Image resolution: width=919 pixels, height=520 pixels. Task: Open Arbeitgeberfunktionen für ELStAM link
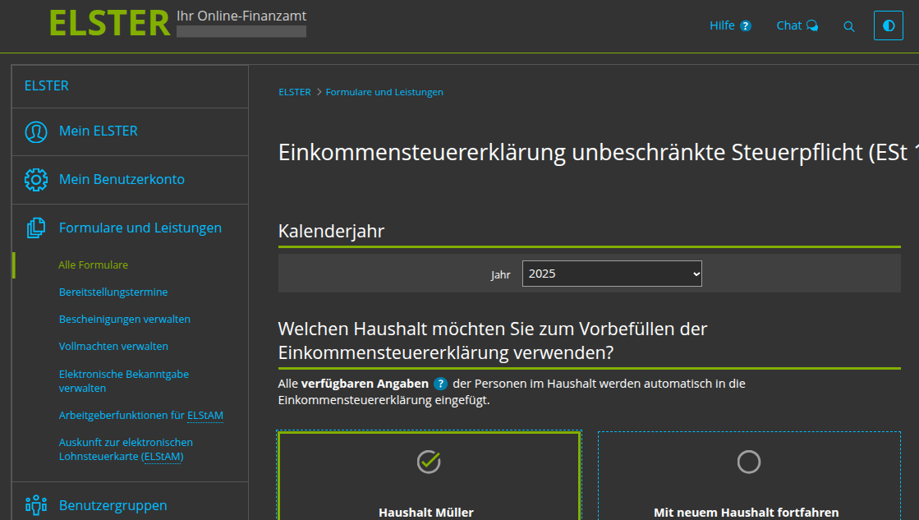point(140,415)
